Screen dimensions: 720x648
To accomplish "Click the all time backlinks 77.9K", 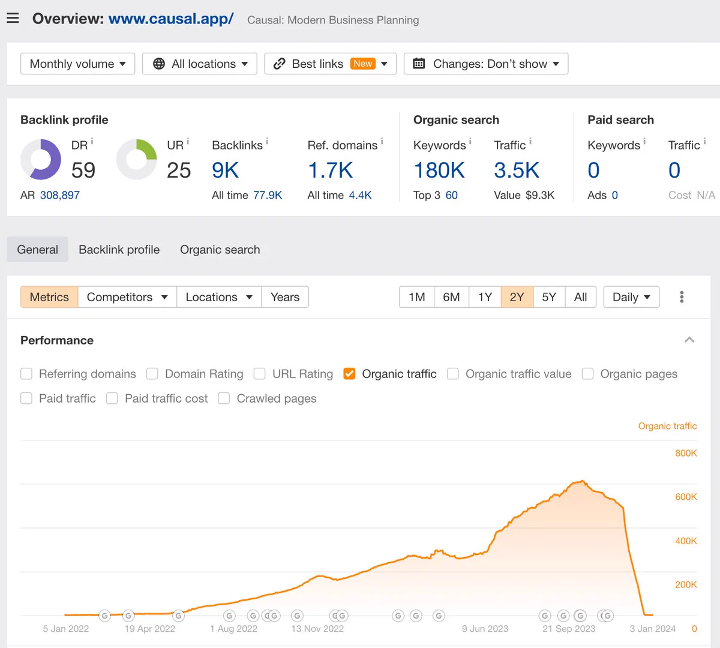I will click(x=268, y=195).
